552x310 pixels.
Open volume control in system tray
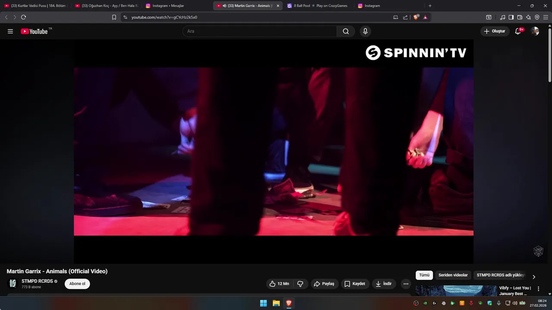(514, 303)
